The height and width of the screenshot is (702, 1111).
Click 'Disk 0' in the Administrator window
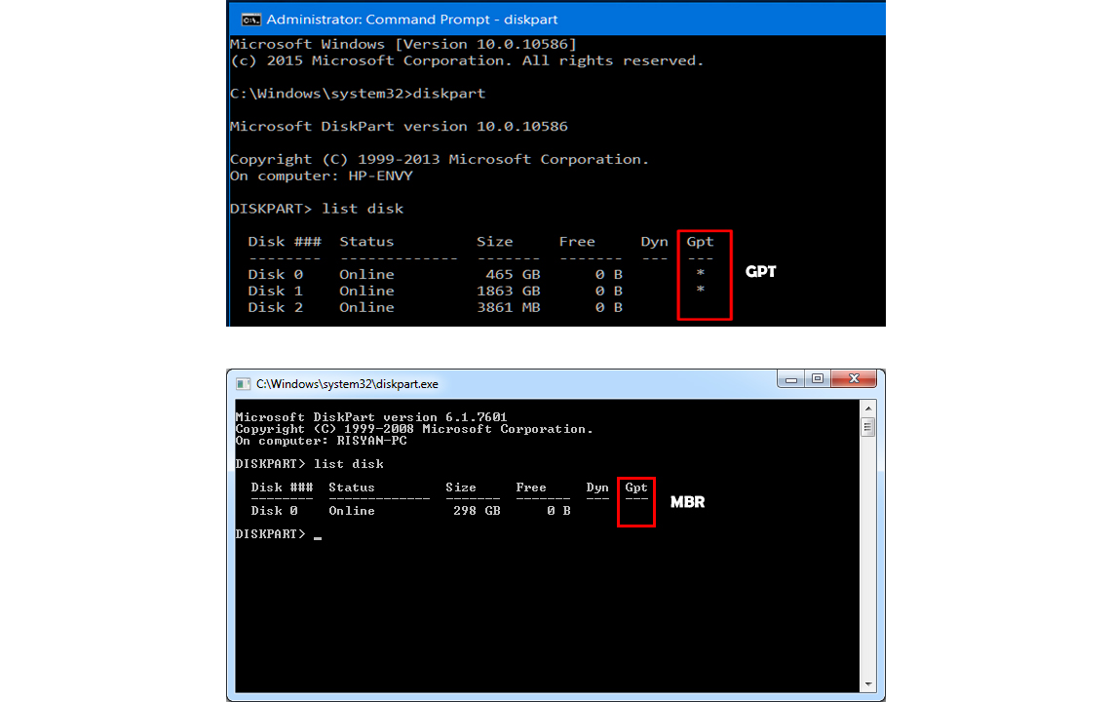tap(275, 274)
